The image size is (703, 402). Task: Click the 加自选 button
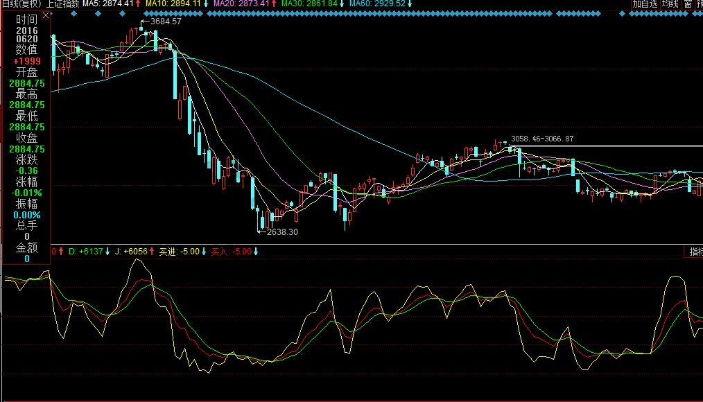tap(644, 4)
